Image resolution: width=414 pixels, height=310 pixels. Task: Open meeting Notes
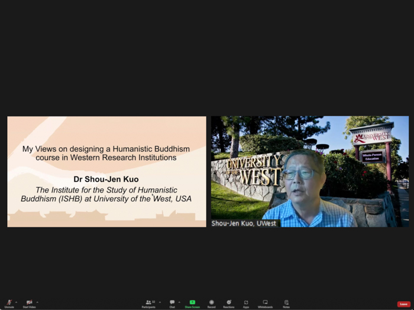coord(286,304)
